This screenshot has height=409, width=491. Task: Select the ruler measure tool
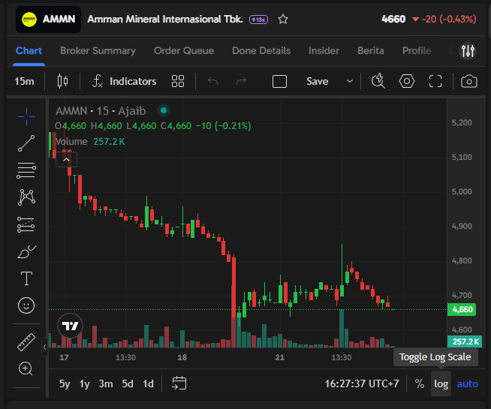[x=26, y=341]
